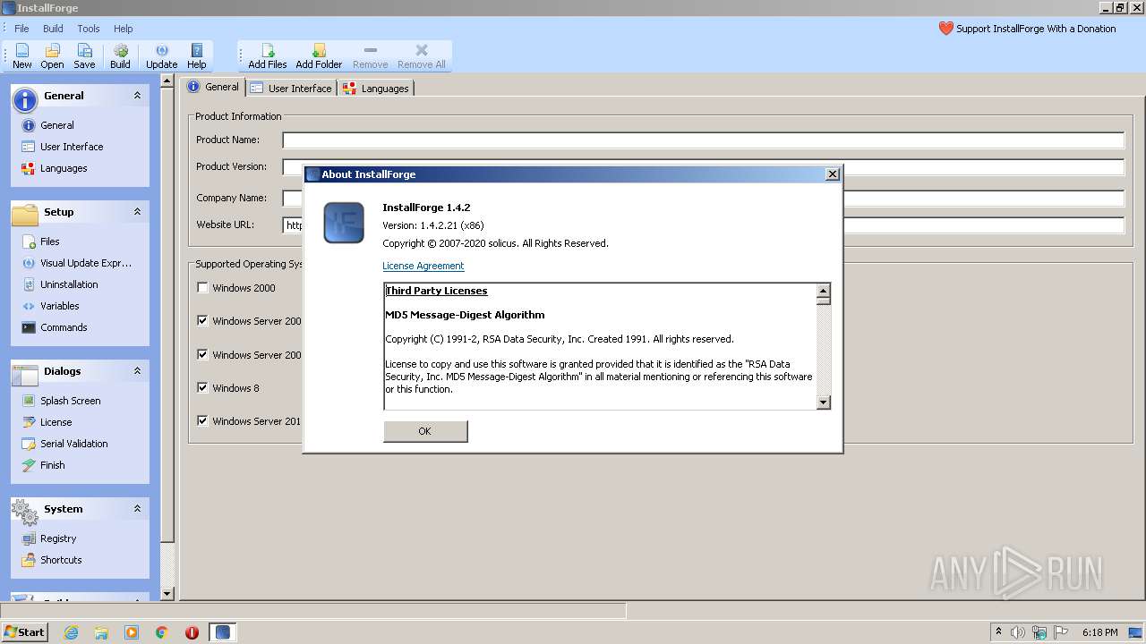
Task: Click the Build gear toolbar icon
Action: click(x=120, y=55)
